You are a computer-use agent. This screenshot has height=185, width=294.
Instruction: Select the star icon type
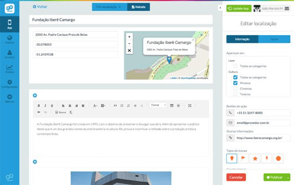tap(255, 159)
